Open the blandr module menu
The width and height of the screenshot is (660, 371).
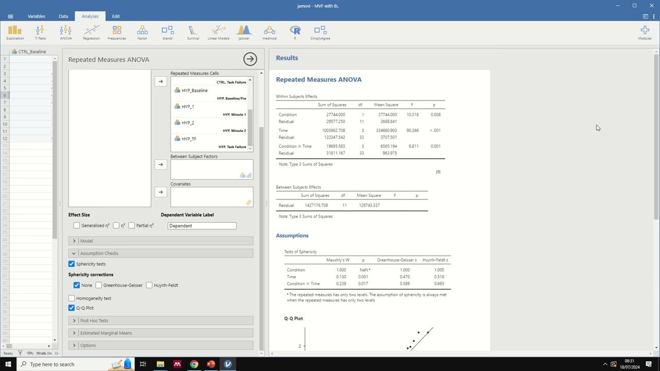pos(168,33)
